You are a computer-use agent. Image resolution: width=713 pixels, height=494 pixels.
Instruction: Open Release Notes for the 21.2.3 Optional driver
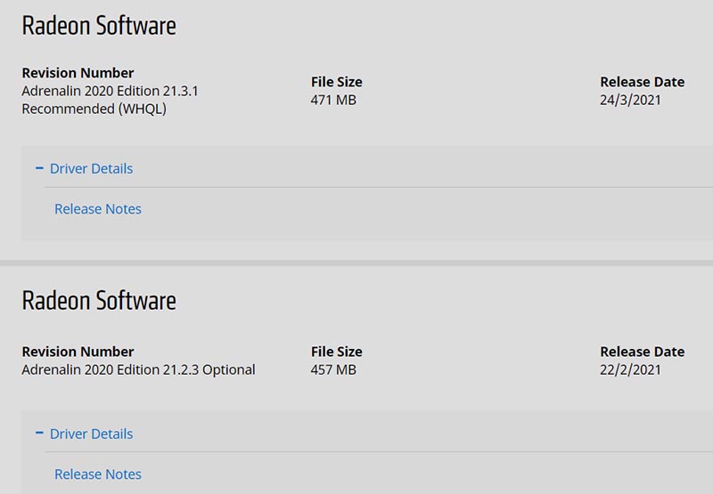(98, 474)
